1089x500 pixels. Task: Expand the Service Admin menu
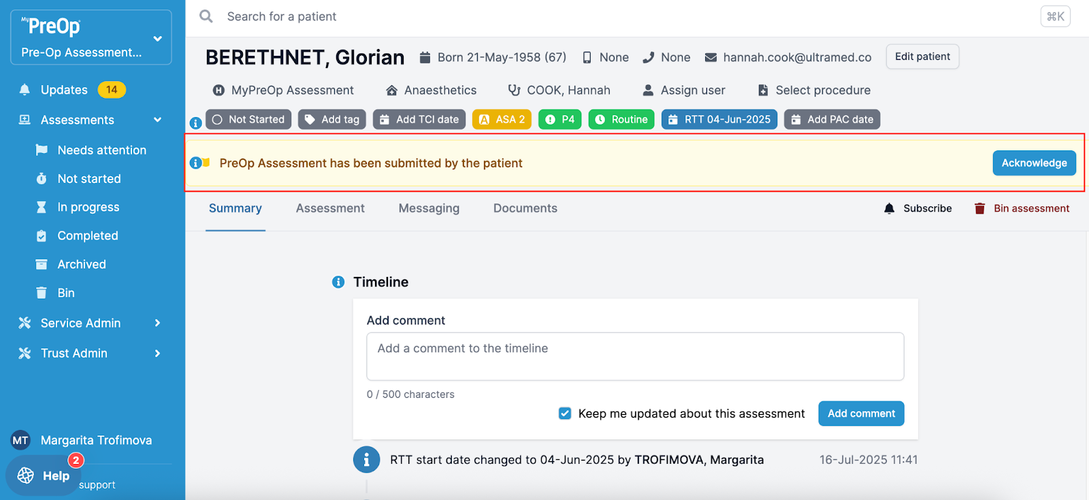[x=158, y=323]
